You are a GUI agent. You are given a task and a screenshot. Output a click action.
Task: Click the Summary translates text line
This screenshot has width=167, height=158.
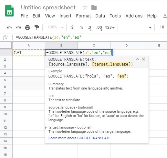pyautogui.click(x=86, y=88)
